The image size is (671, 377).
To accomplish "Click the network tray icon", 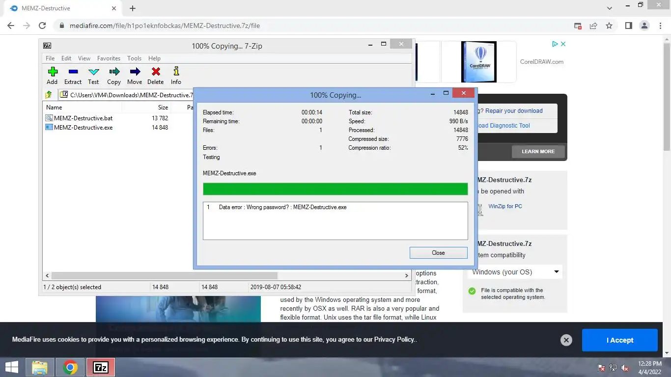I will [x=613, y=368].
